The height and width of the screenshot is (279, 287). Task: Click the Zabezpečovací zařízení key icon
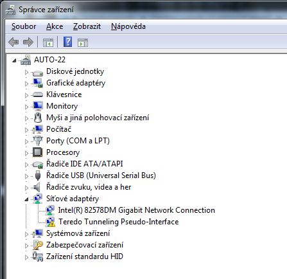pyautogui.click(x=38, y=245)
